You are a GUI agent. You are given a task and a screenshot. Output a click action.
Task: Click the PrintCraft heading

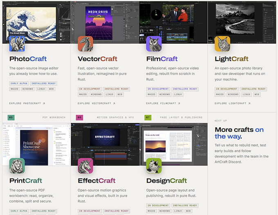[26, 181]
